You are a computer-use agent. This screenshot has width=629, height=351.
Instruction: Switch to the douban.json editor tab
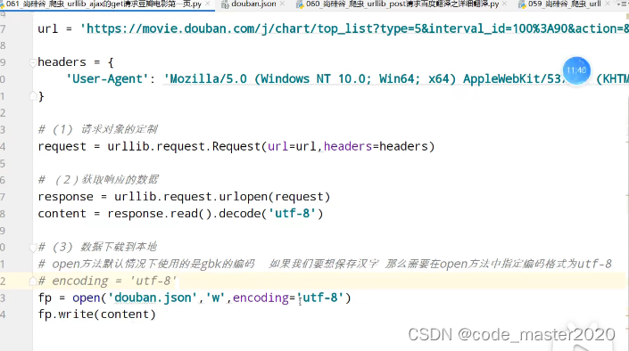pyautogui.click(x=253, y=4)
